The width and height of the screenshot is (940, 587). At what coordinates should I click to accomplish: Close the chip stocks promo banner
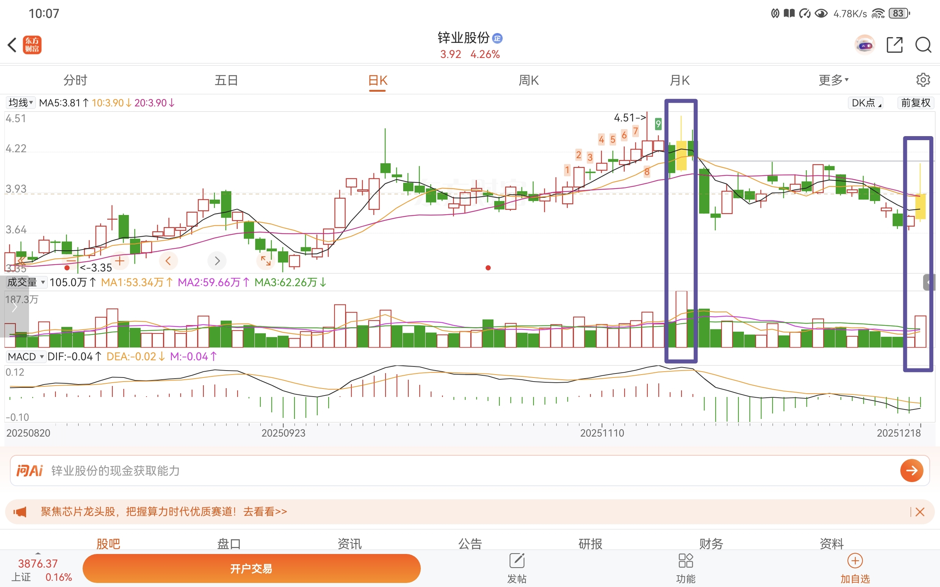click(x=920, y=512)
